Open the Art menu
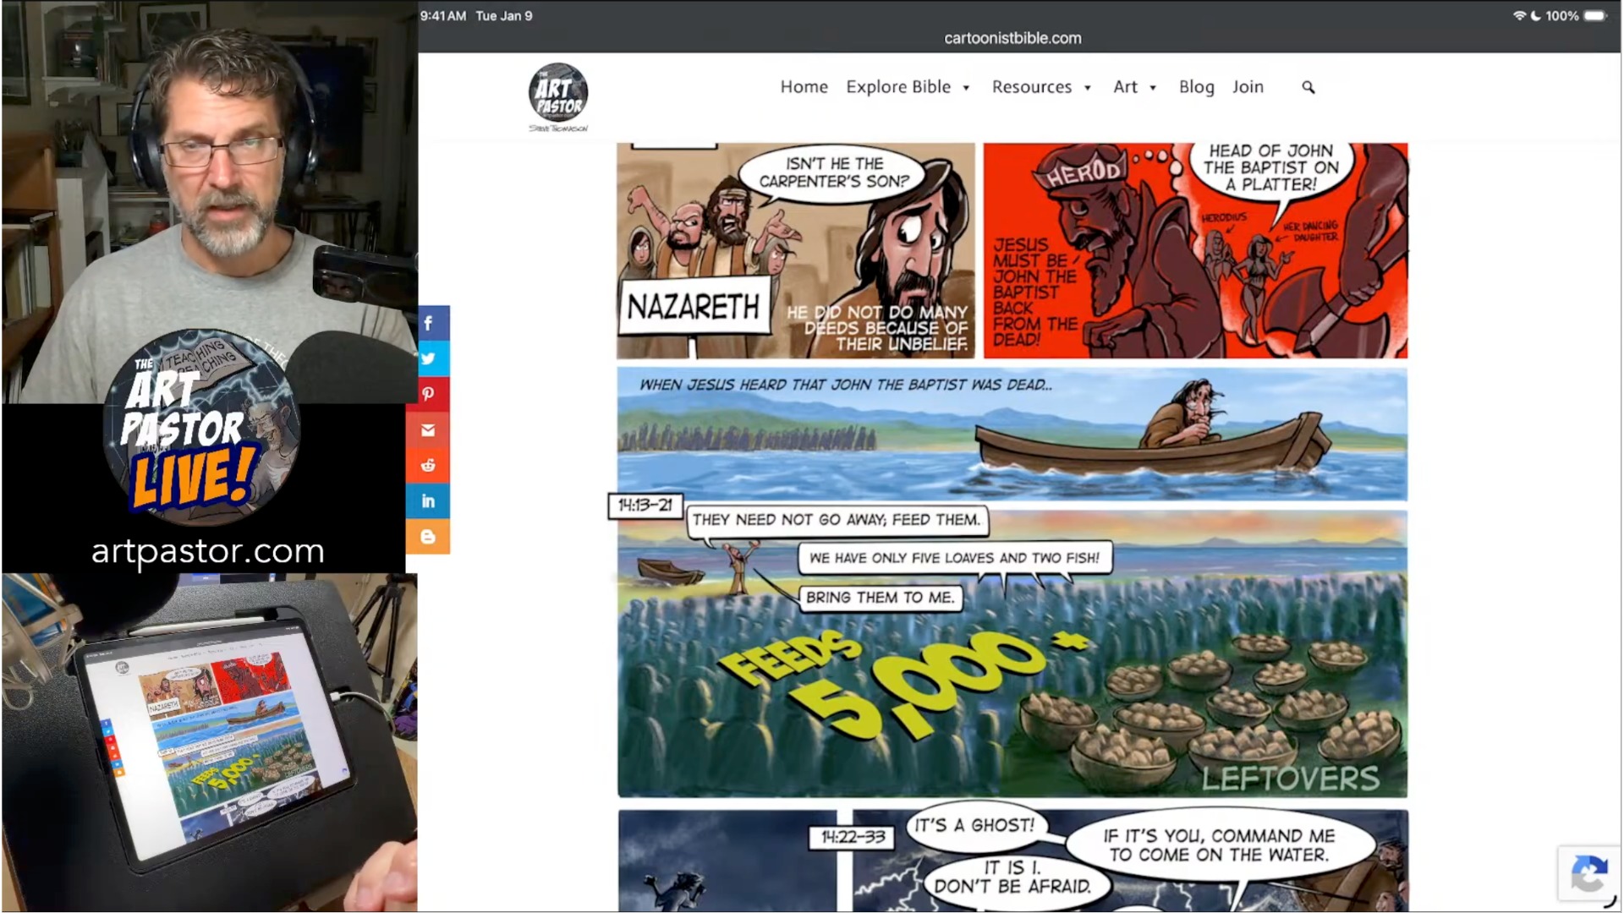Screen dimensions: 1624x913 pyautogui.click(x=1126, y=87)
